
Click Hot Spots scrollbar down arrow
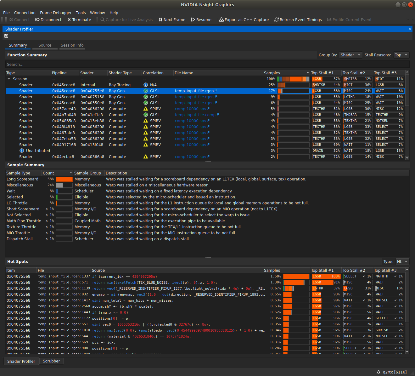[407, 352]
